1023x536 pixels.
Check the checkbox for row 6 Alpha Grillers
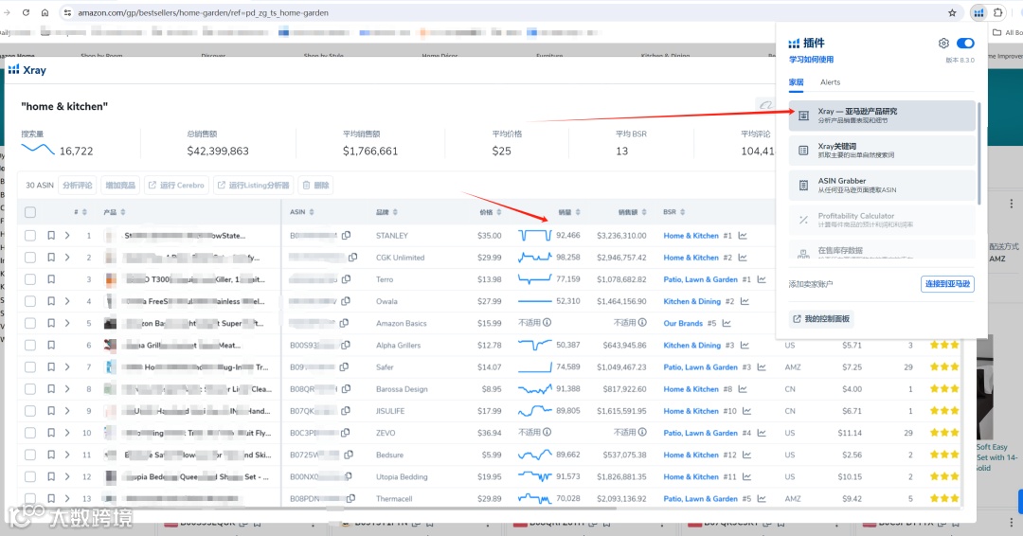[x=30, y=345]
